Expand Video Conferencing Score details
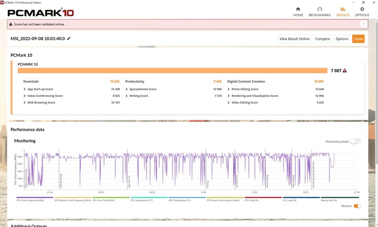The height and width of the screenshot is (227, 378). (x=25, y=96)
